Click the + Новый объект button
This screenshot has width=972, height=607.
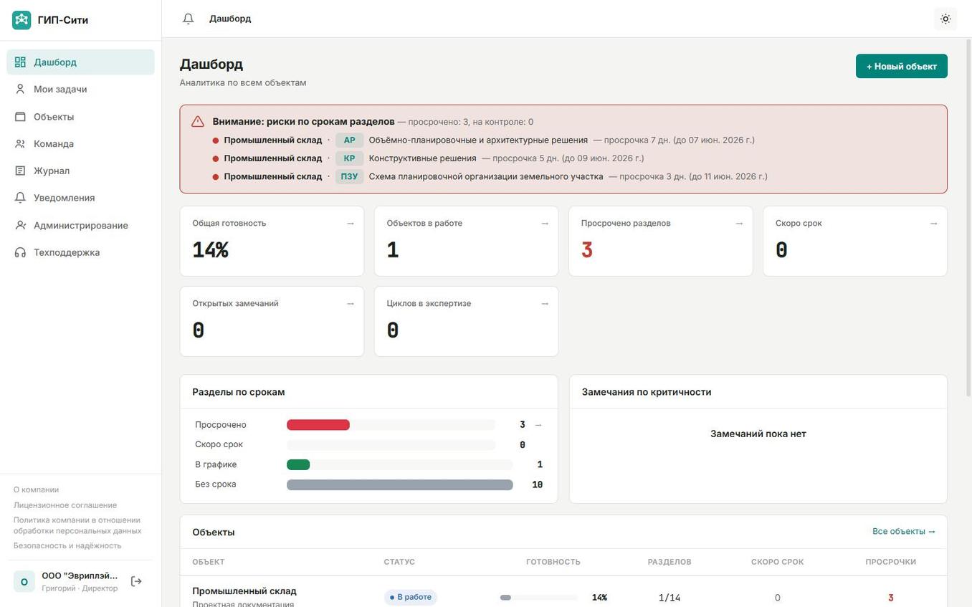[x=901, y=66]
